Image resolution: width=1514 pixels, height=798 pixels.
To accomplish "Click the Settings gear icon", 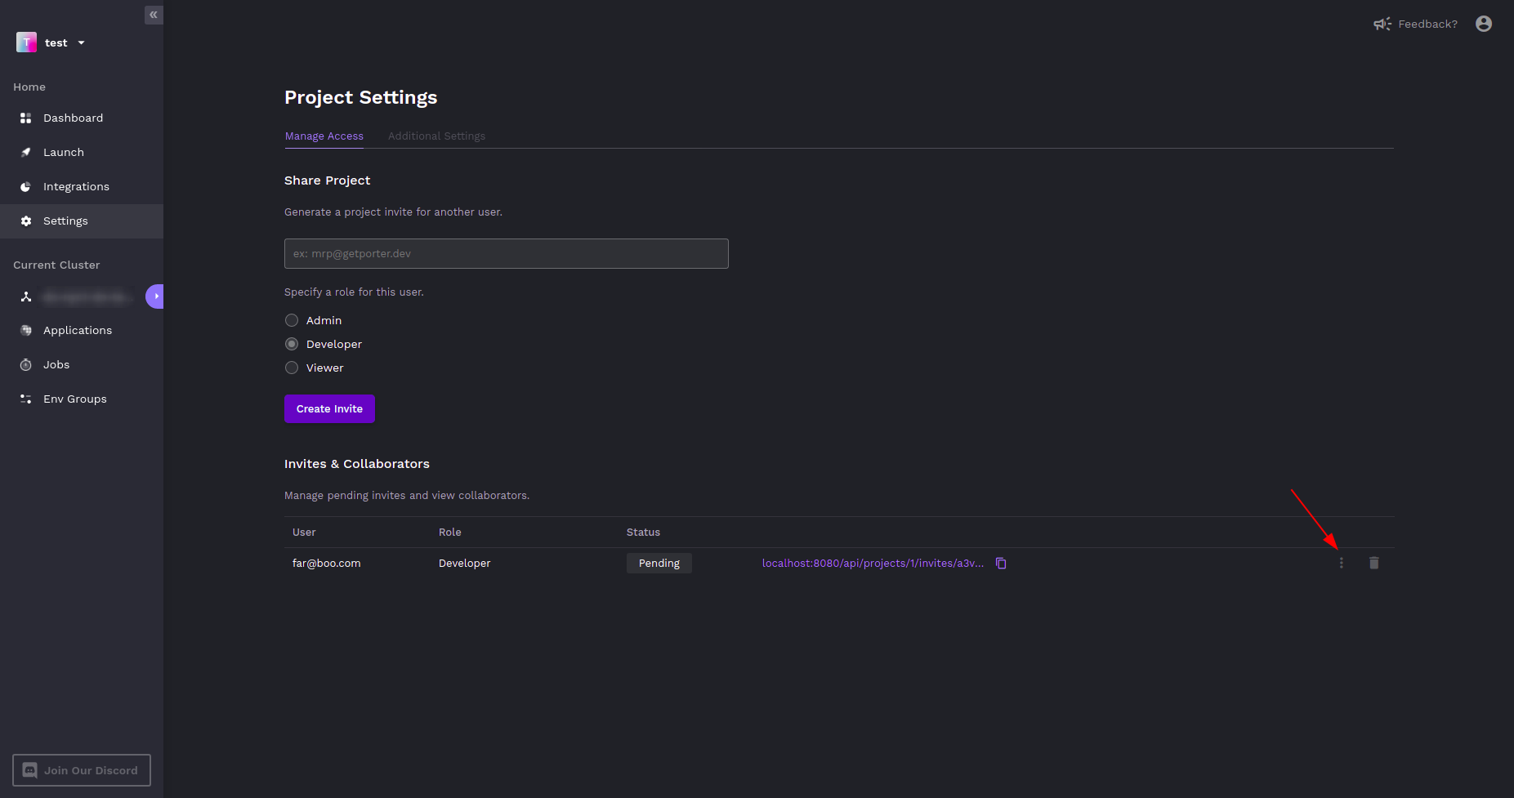I will 25,221.
